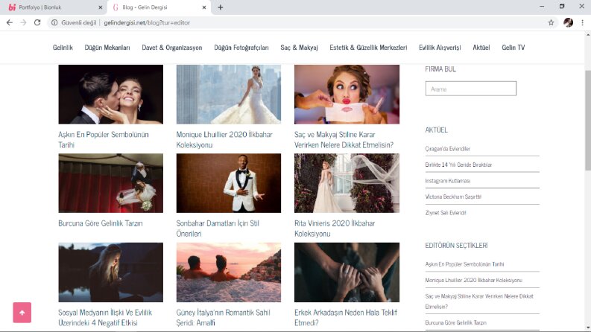Open the Chrome three-dot menu
The image size is (591, 332).
[582, 22]
